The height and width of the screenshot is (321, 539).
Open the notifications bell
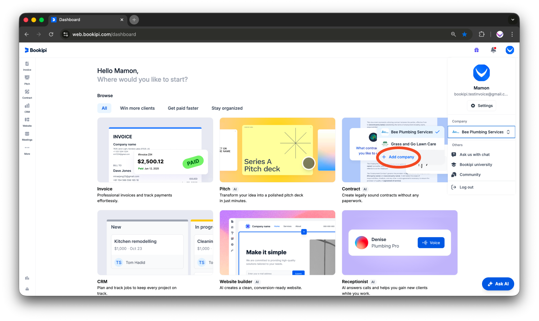point(493,50)
